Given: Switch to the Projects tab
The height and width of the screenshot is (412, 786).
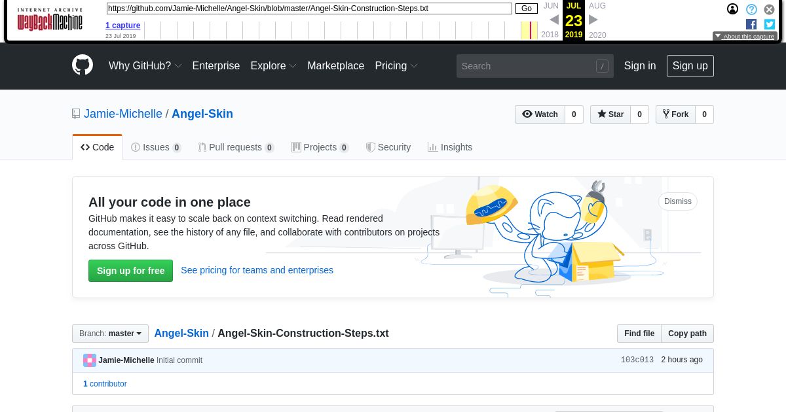Looking at the screenshot, I should point(320,147).
